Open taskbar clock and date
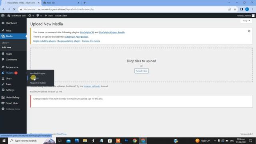 (241, 140)
